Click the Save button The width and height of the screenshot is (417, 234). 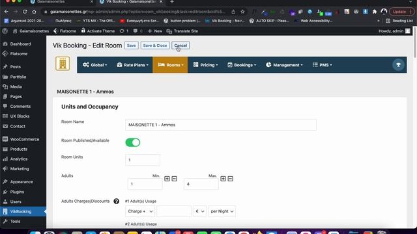pyautogui.click(x=132, y=45)
